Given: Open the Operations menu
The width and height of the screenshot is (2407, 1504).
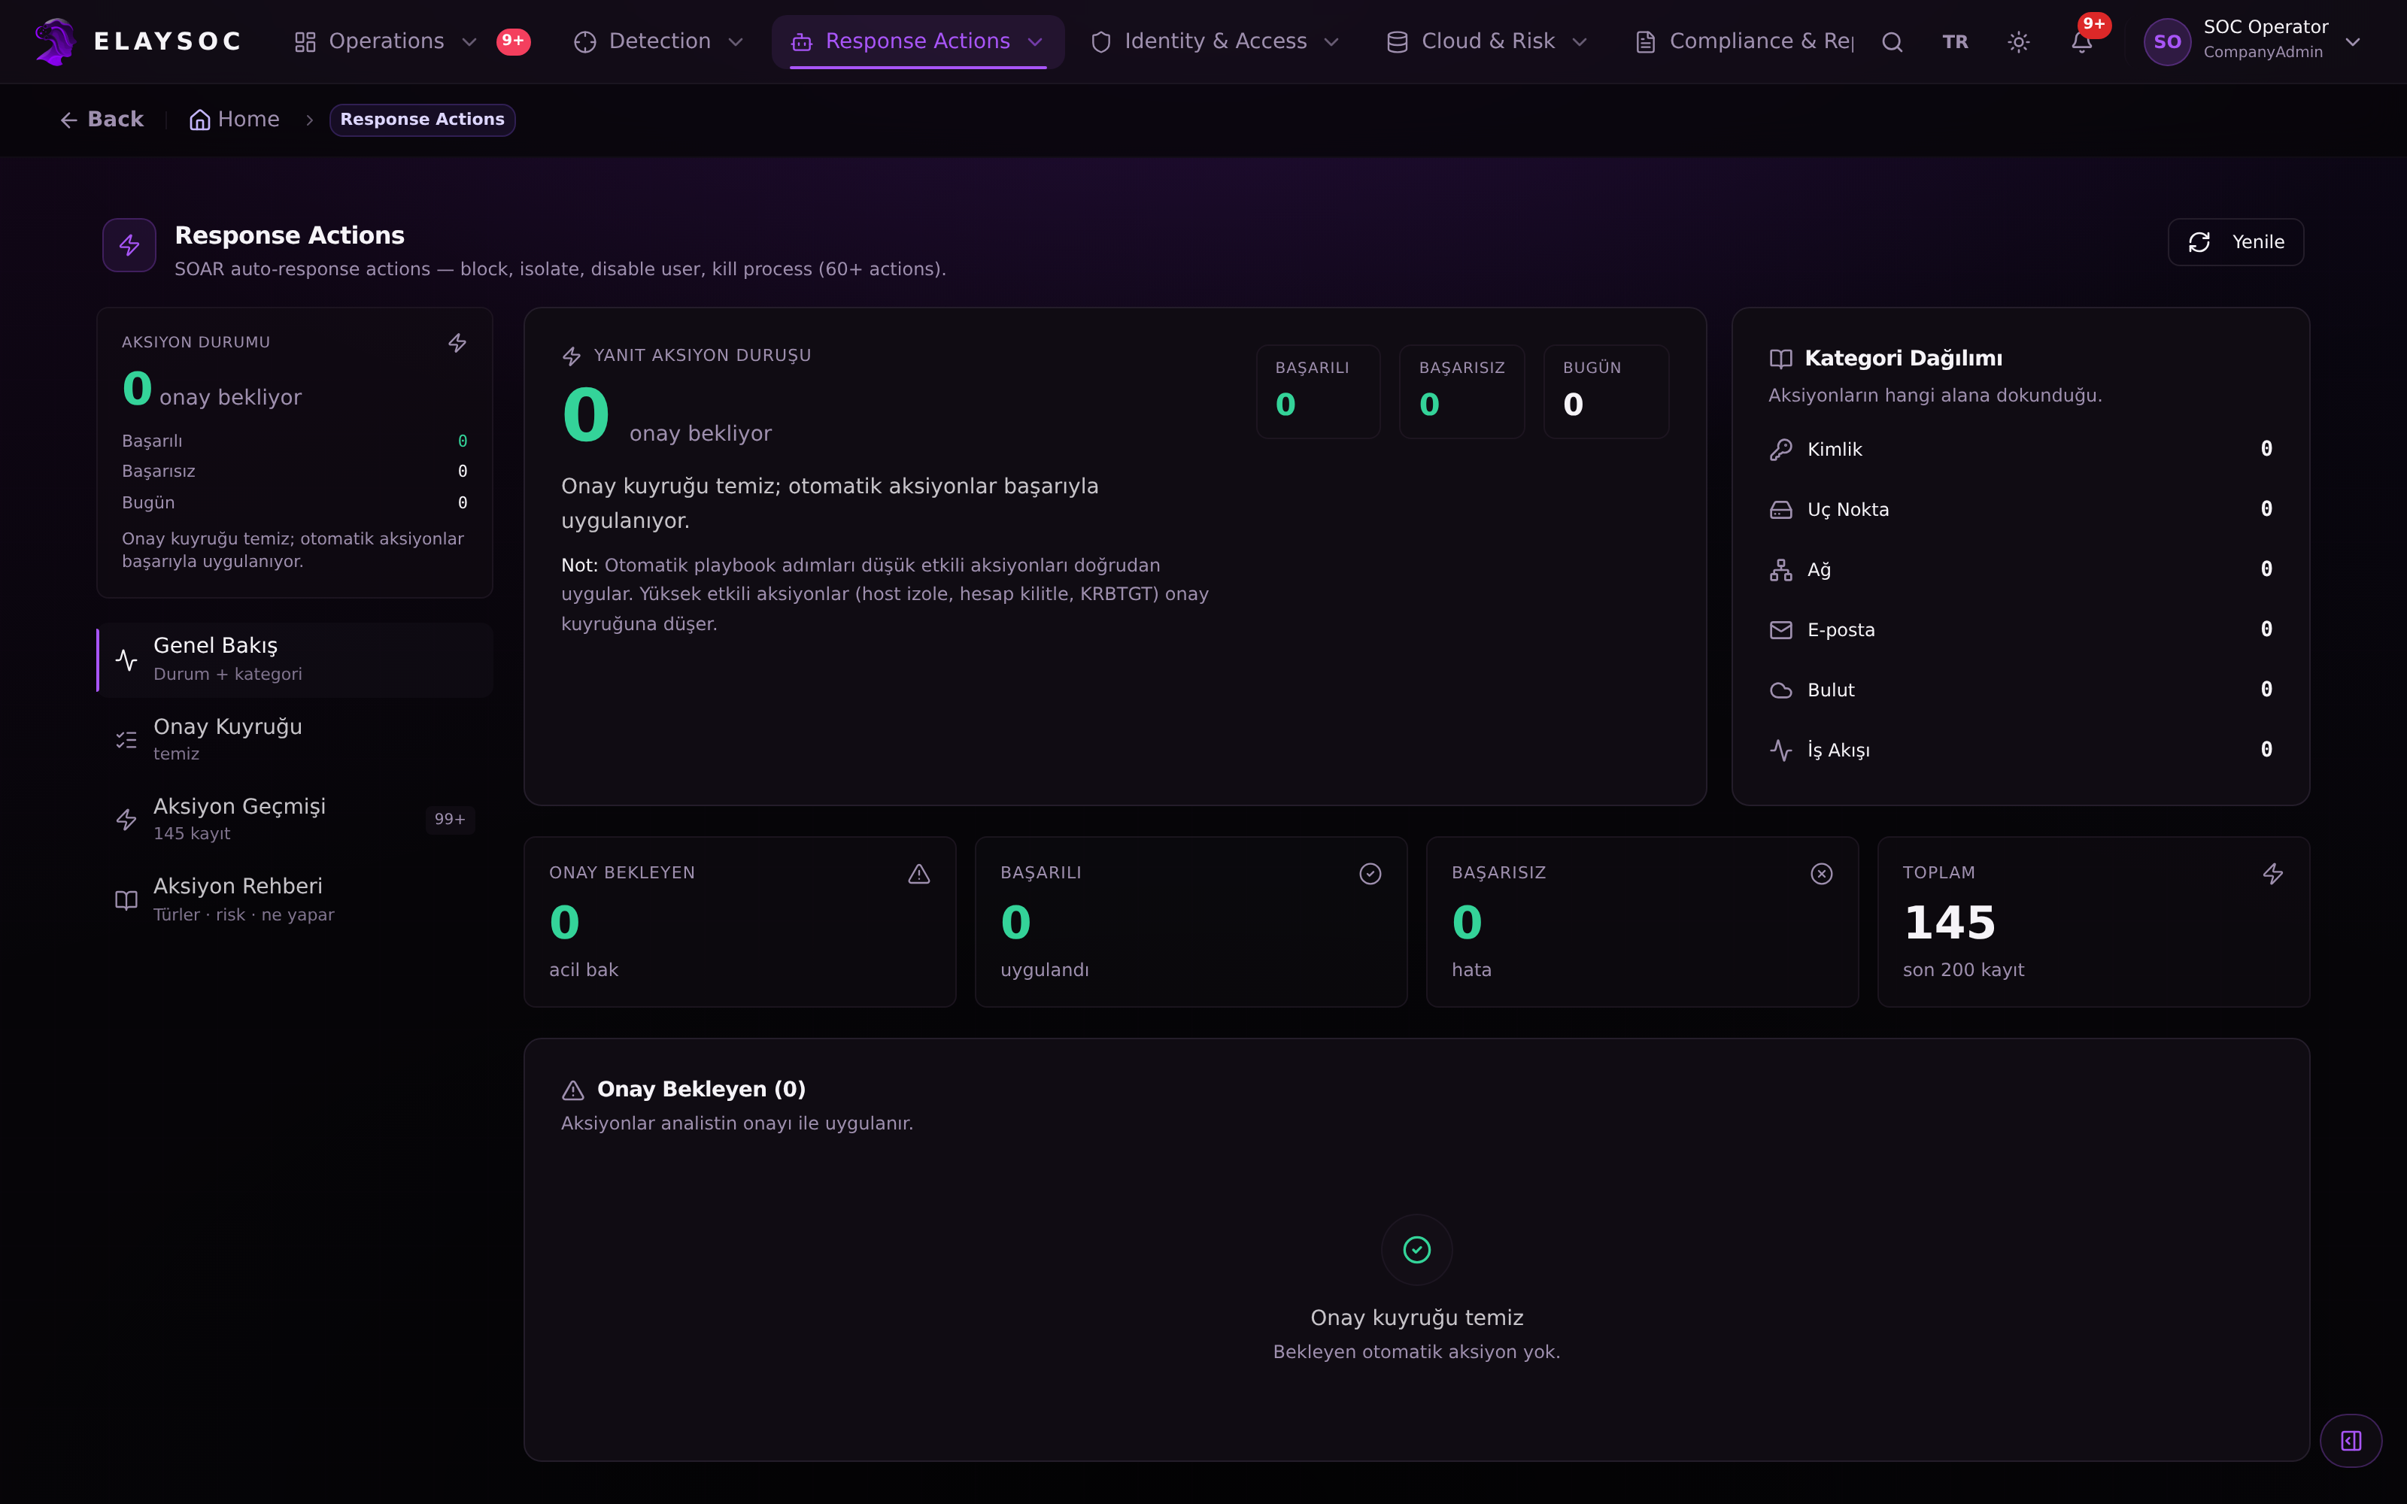Looking at the screenshot, I should (x=386, y=42).
